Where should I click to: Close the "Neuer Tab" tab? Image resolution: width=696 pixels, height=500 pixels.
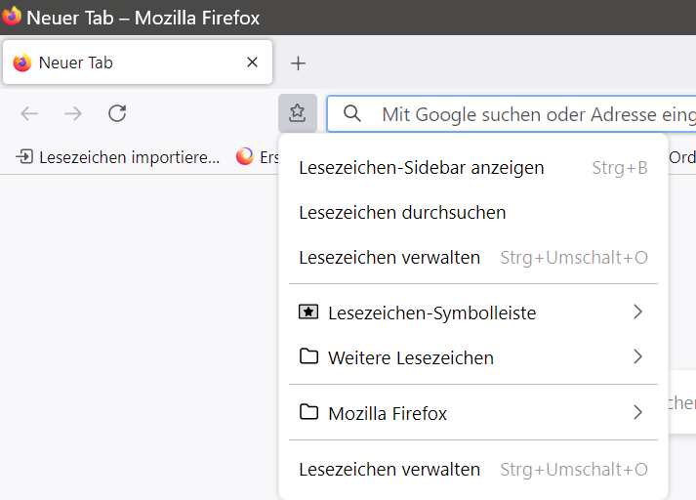point(252,62)
